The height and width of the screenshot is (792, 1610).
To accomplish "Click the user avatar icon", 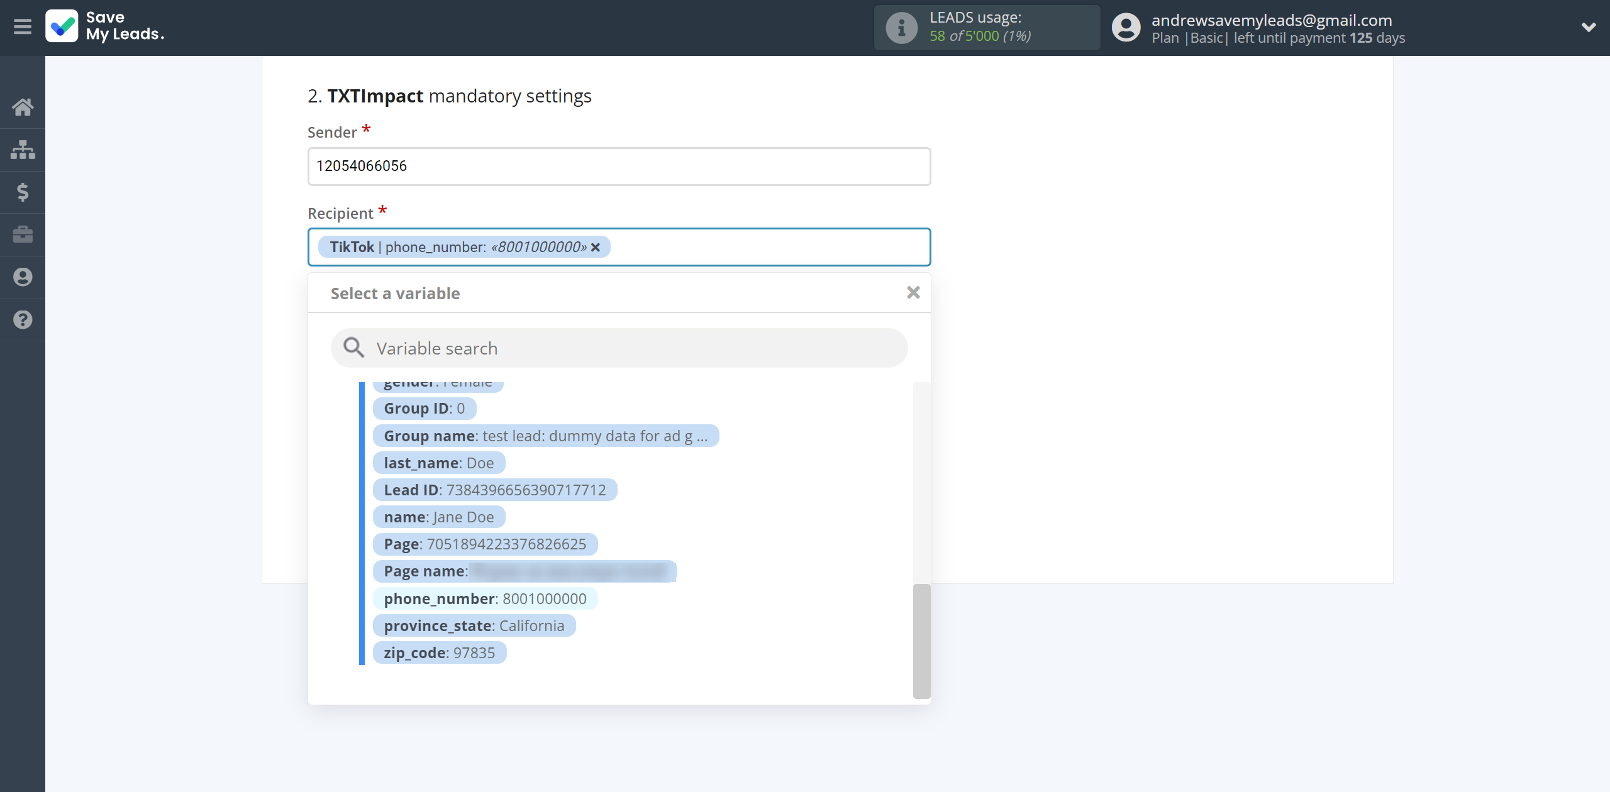I will [x=1126, y=28].
